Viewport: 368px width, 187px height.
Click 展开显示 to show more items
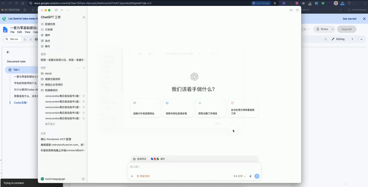pos(50,124)
